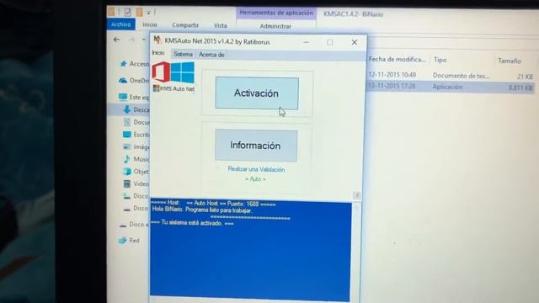
Task: Sort by Tipo column header
Action: coord(440,60)
